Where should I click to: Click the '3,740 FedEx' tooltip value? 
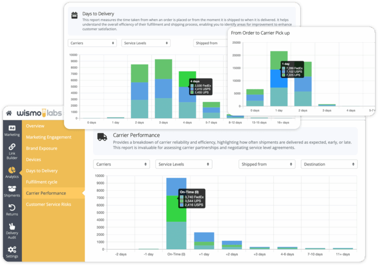click(x=194, y=197)
